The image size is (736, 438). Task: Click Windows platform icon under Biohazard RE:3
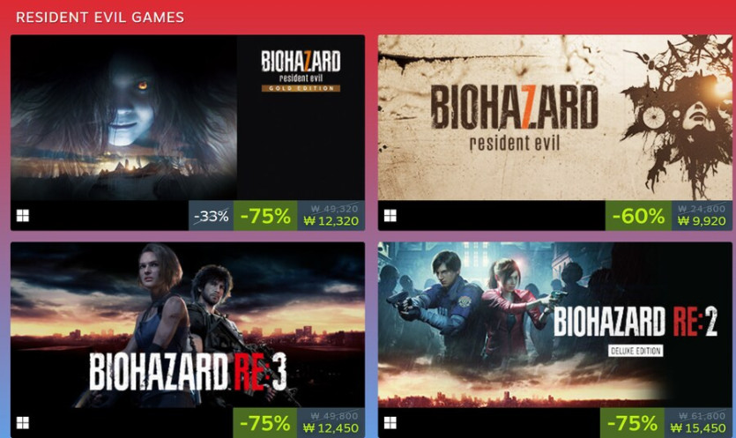[23, 422]
